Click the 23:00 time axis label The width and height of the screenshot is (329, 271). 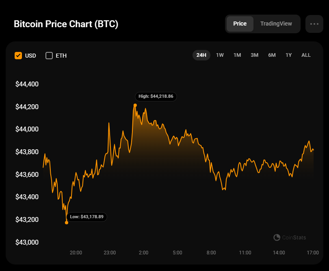pos(110,253)
